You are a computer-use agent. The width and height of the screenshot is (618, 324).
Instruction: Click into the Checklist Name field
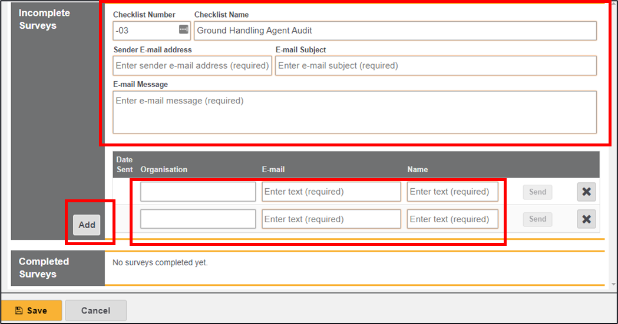pos(395,31)
